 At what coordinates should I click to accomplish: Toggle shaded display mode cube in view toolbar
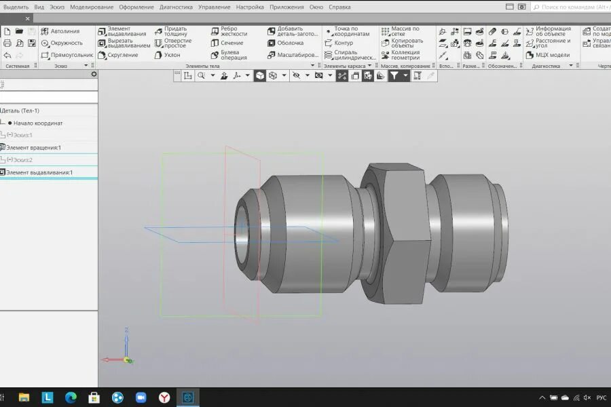pos(260,75)
